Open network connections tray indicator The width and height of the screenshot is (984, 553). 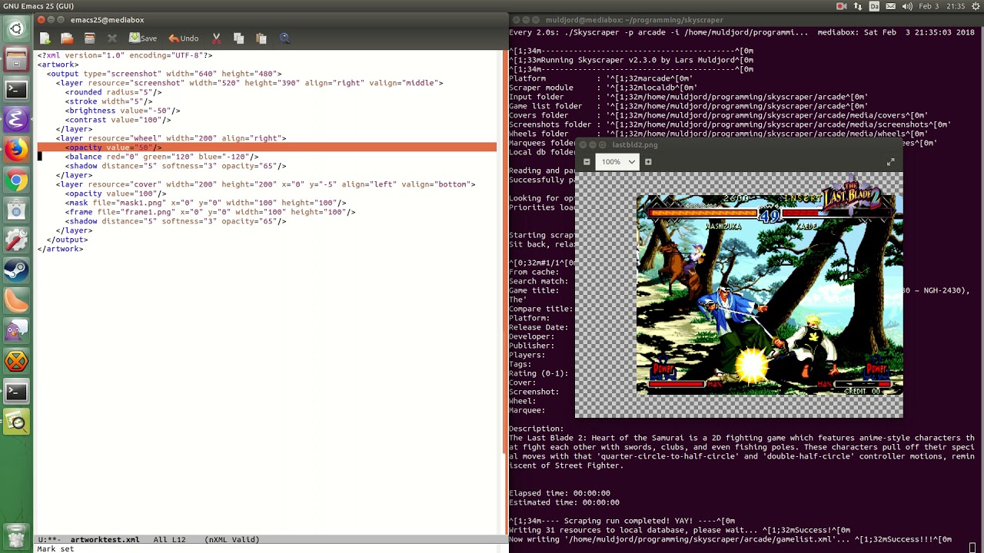(858, 6)
